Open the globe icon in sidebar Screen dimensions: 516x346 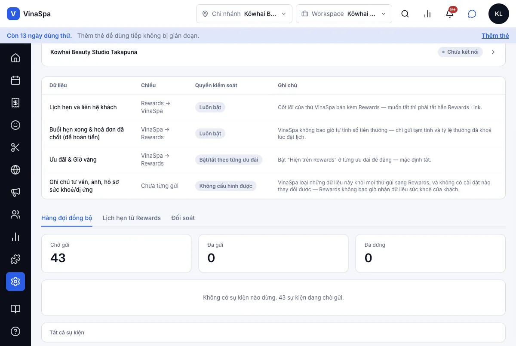(15, 170)
